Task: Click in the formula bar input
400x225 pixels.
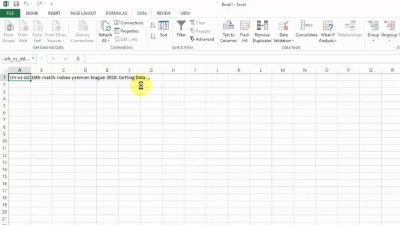Action: click(242, 59)
